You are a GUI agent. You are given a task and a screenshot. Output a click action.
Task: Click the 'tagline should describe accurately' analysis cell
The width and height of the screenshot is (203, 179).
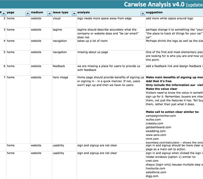pos(111,33)
